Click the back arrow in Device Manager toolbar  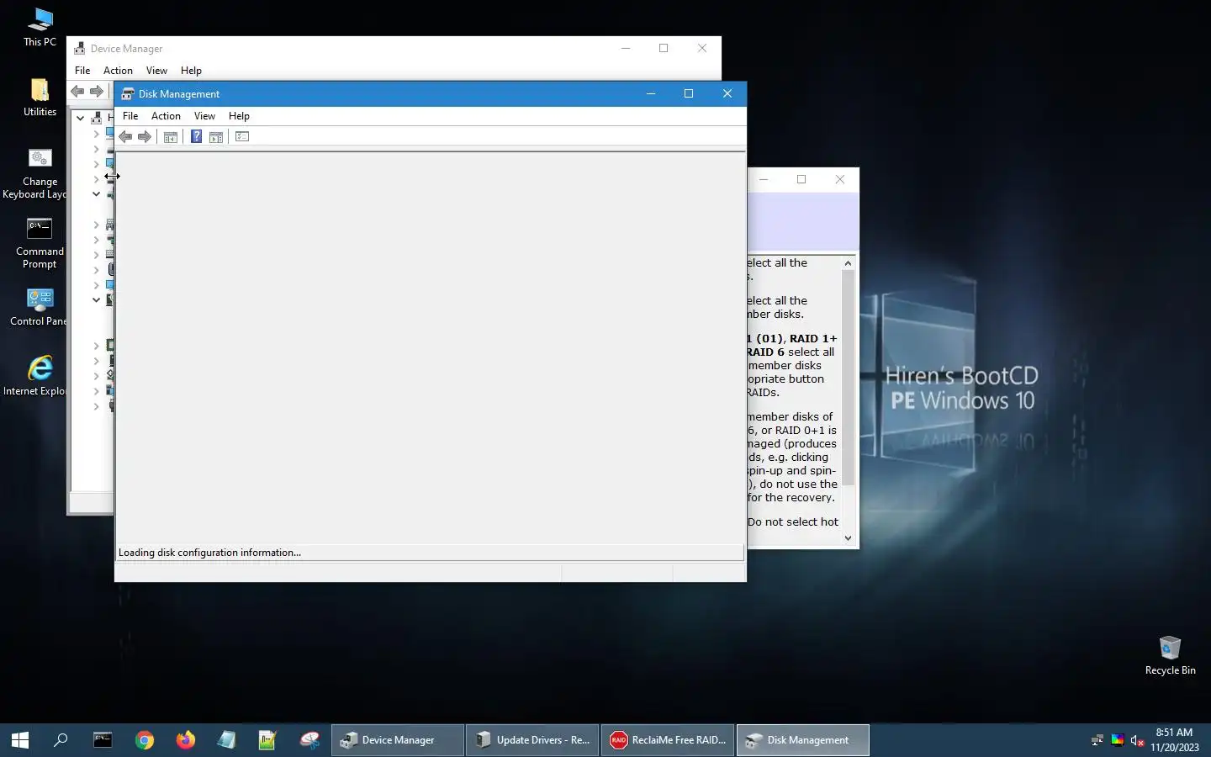pos(77,92)
